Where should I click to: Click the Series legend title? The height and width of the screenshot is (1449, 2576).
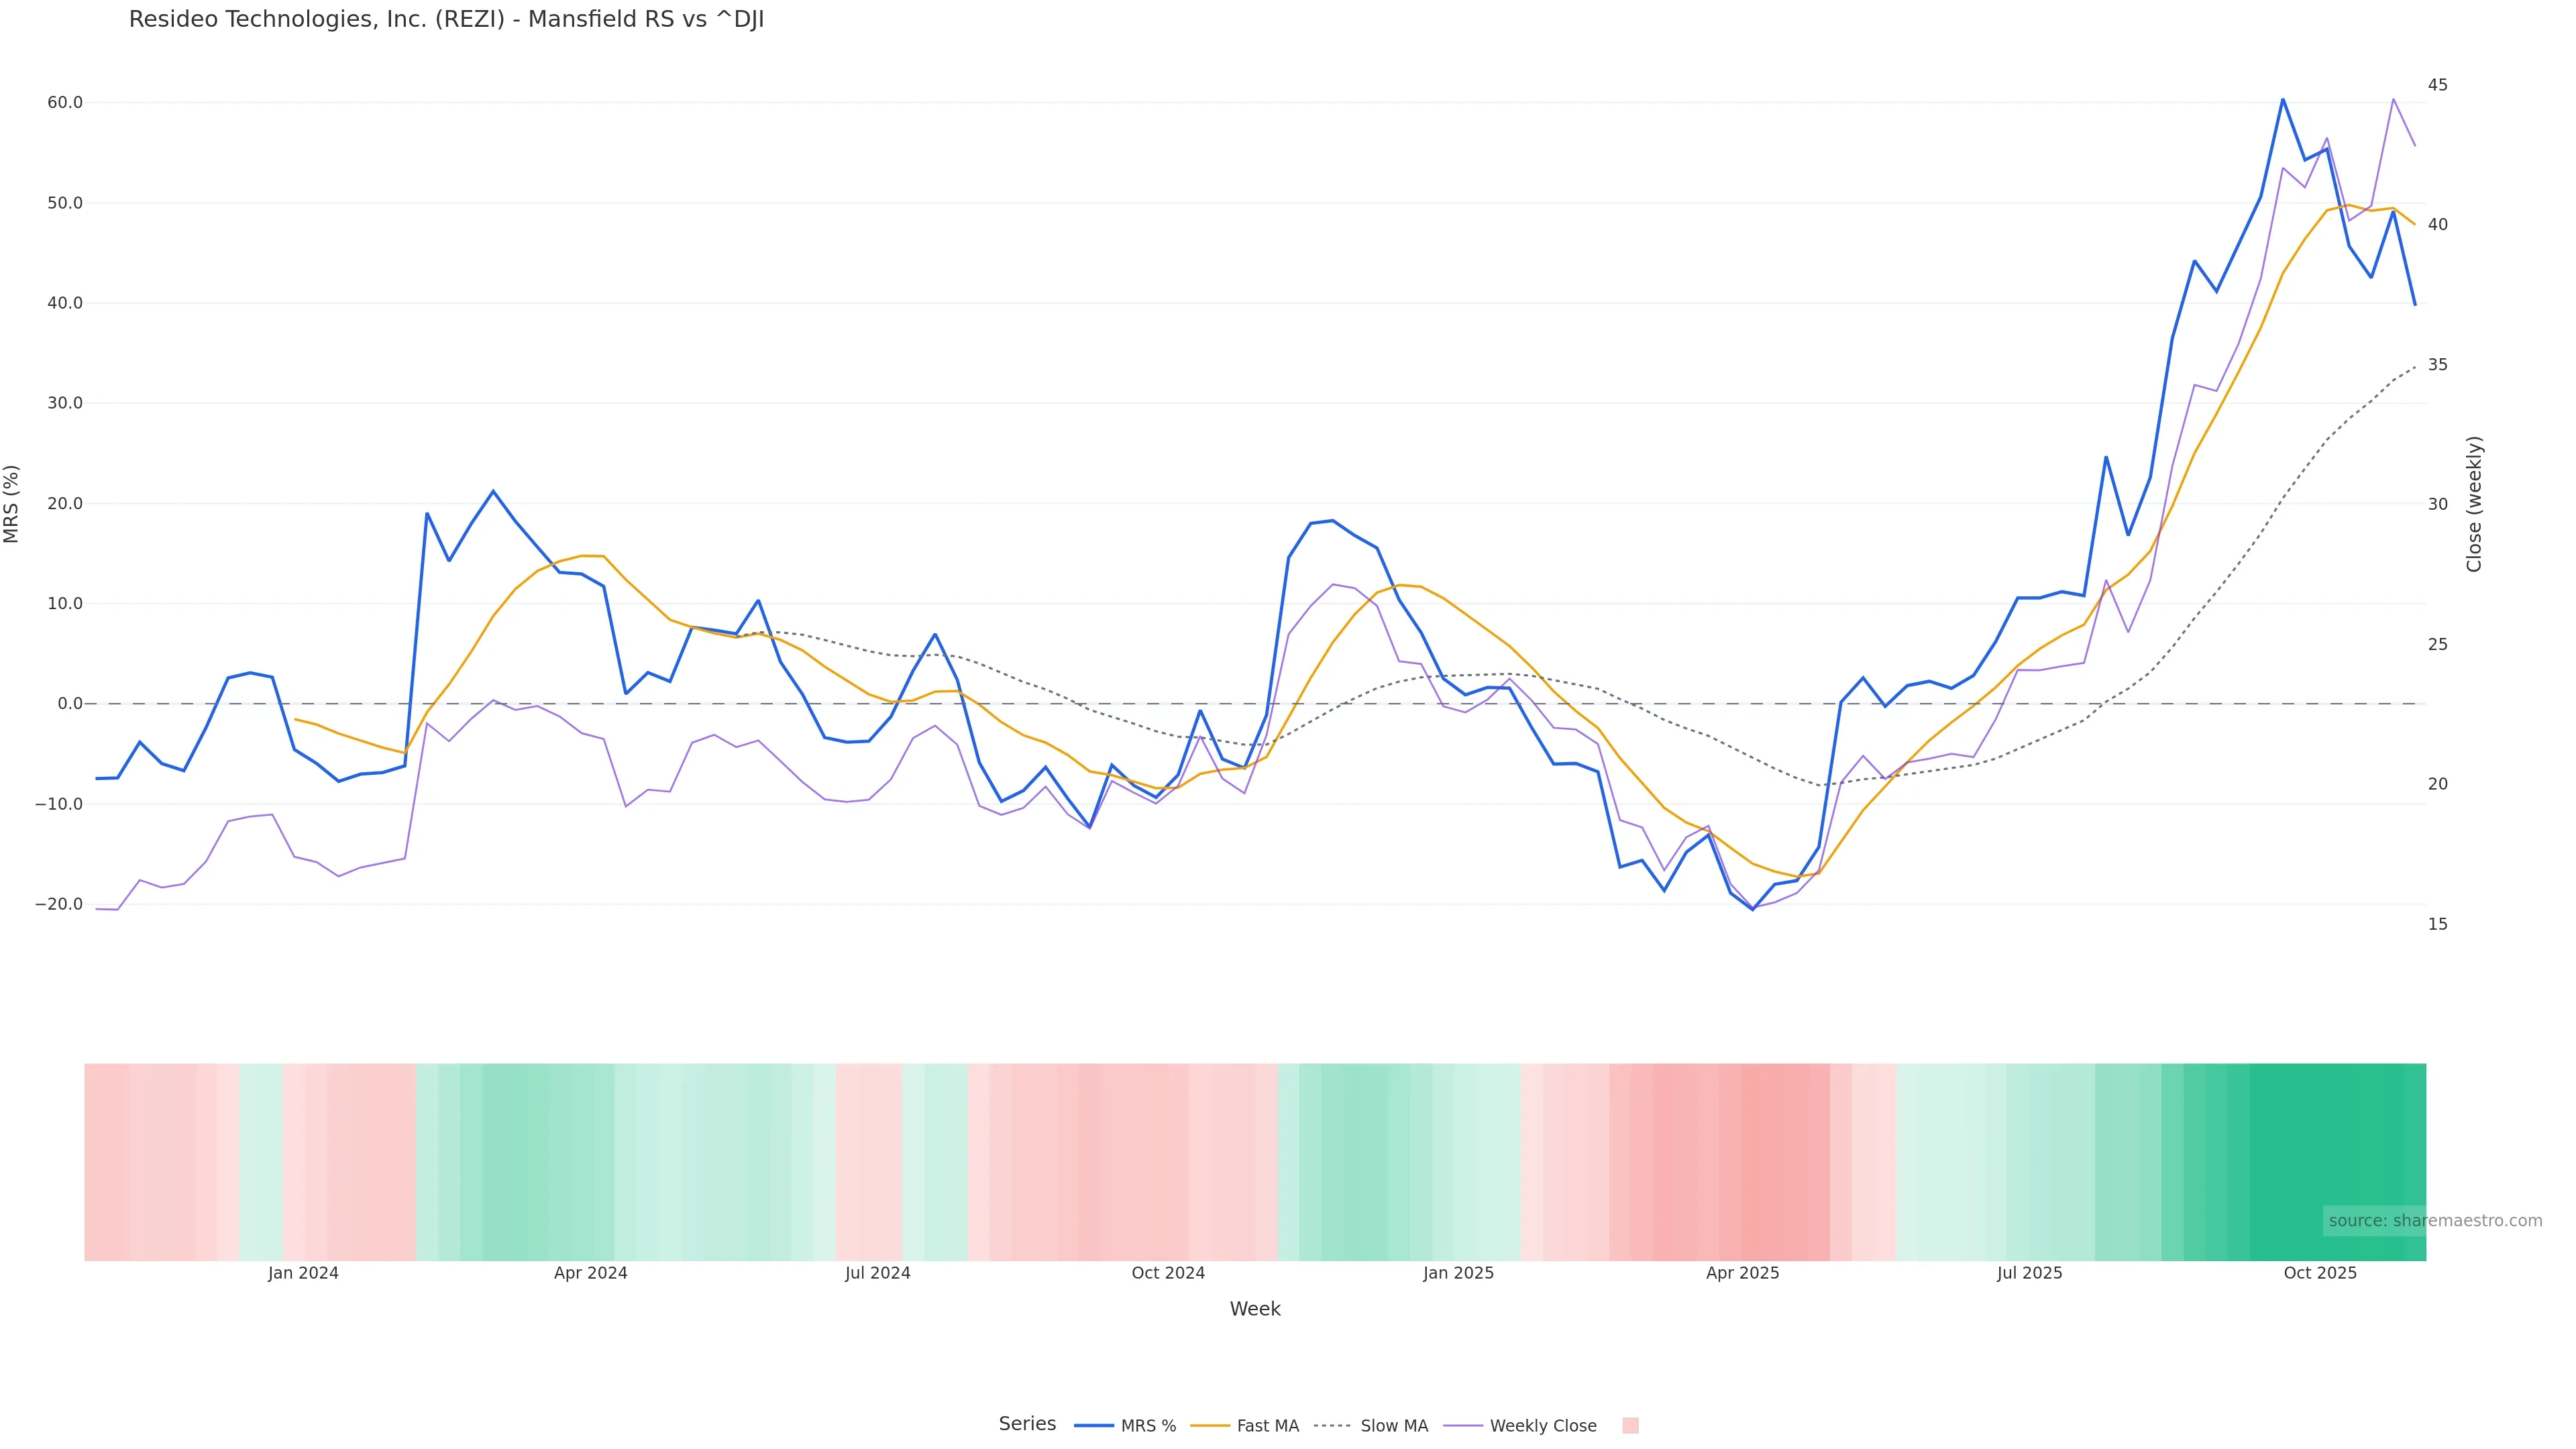[x=1027, y=1424]
